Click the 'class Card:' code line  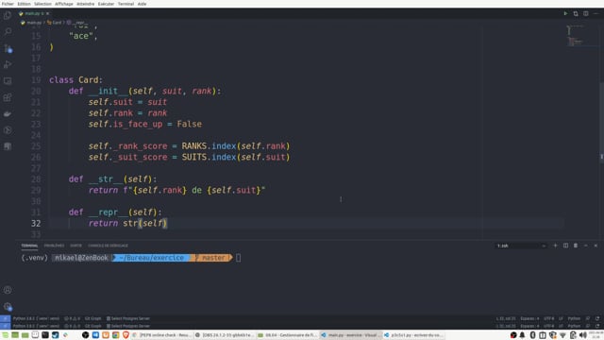pyautogui.click(x=75, y=79)
